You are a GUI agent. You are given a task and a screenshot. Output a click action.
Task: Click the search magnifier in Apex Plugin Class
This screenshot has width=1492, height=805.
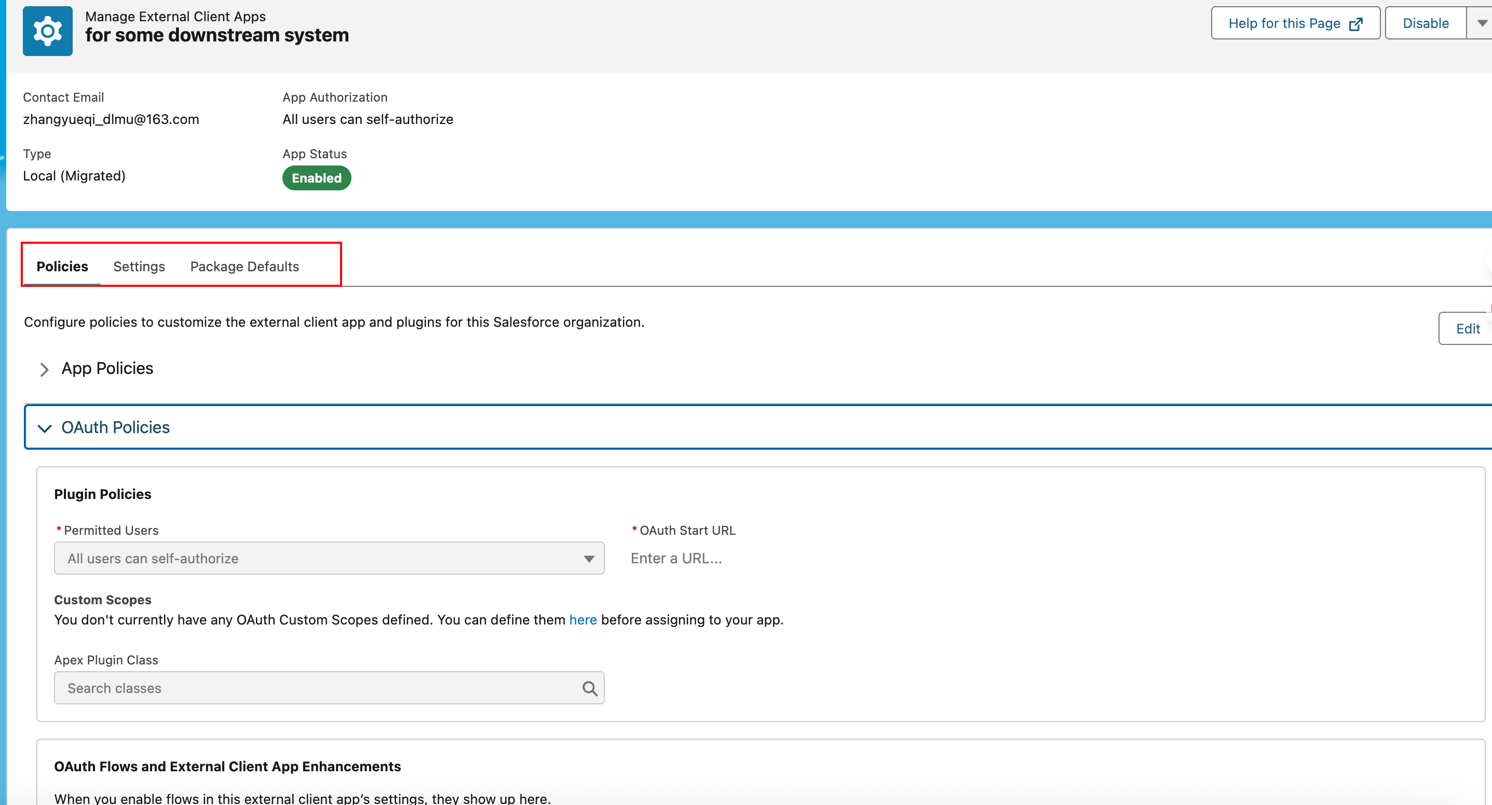tap(589, 688)
